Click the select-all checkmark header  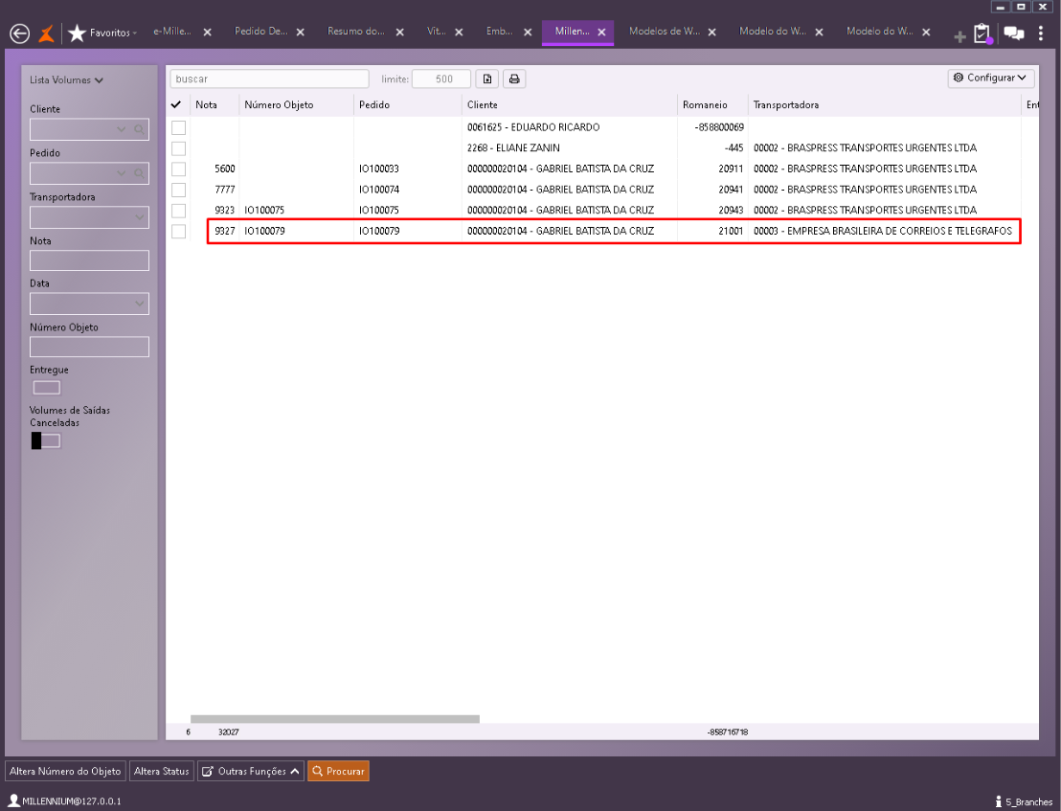(176, 104)
